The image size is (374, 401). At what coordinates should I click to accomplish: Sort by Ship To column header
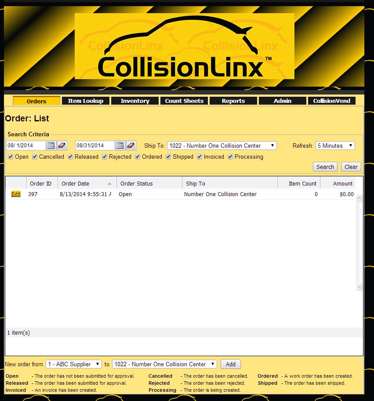tap(230, 184)
